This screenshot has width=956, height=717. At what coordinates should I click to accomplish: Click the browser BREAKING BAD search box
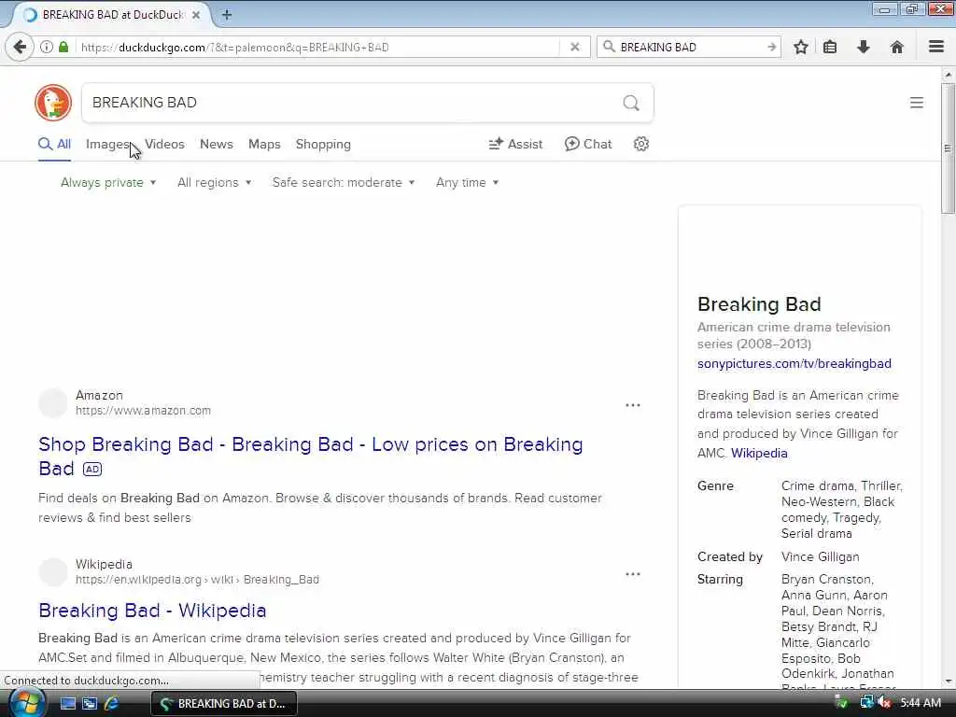pyautogui.click(x=691, y=47)
